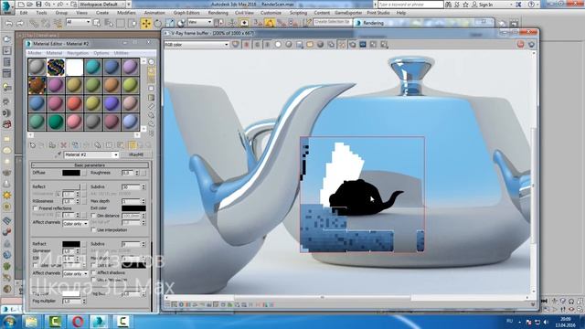Open the Windows Start menu
The height and width of the screenshot is (329, 585).
9,322
